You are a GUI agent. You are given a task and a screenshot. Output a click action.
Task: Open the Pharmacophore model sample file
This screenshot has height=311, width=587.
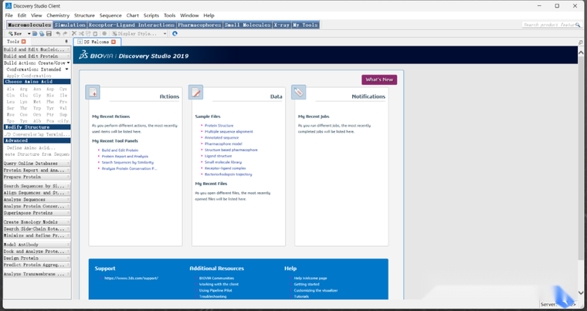(223, 144)
